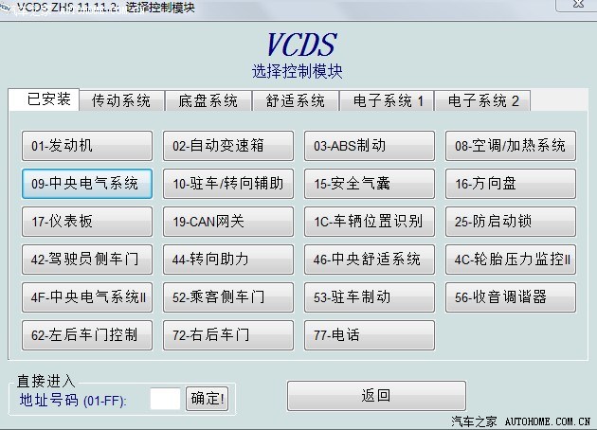Image resolution: width=597 pixels, height=430 pixels.
Task: Select the 77-电话 telephone module
Action: pyautogui.click(x=369, y=335)
